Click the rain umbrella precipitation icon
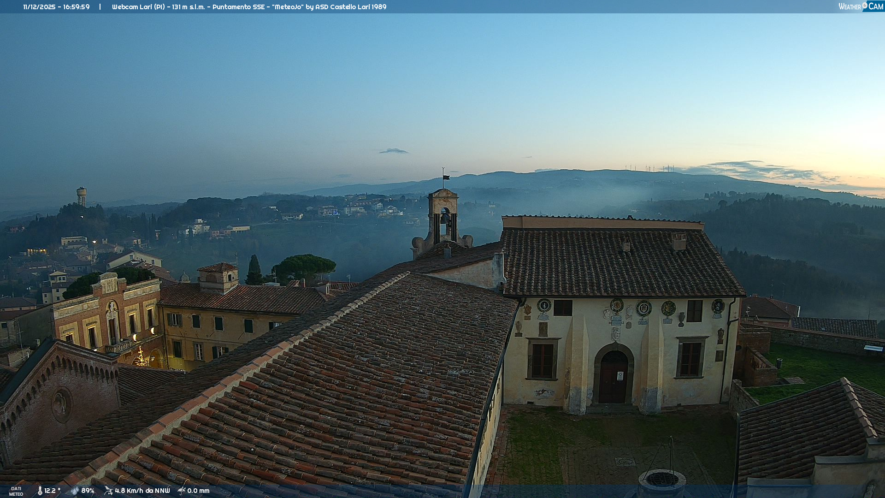This screenshot has width=885, height=498. point(182,491)
